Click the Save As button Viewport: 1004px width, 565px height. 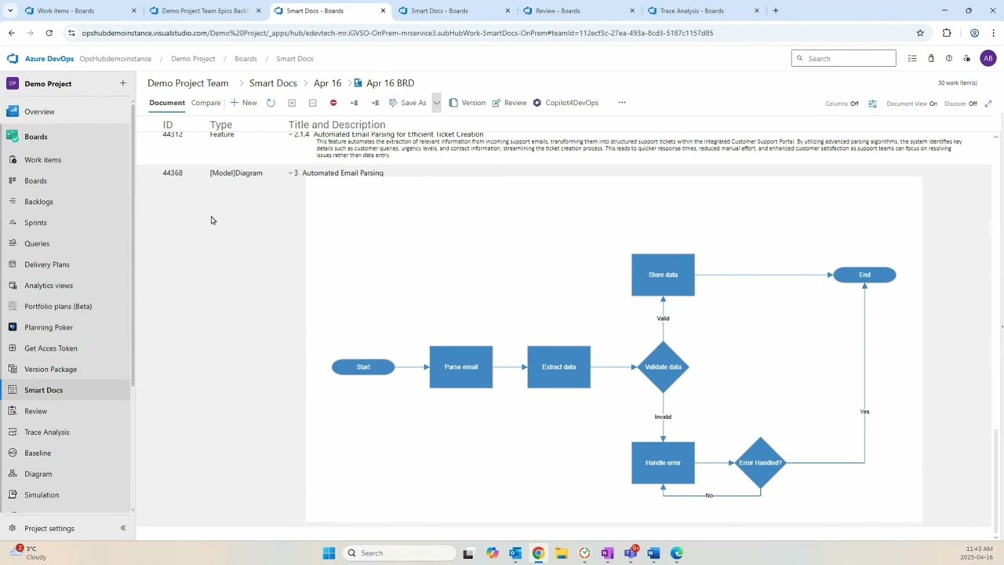[x=408, y=103]
